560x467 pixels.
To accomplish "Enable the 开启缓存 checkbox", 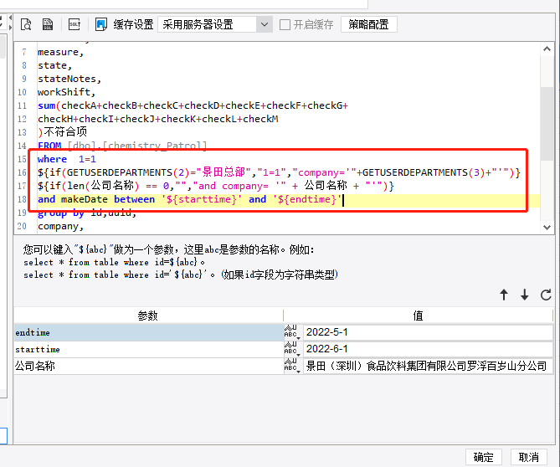I will point(285,24).
